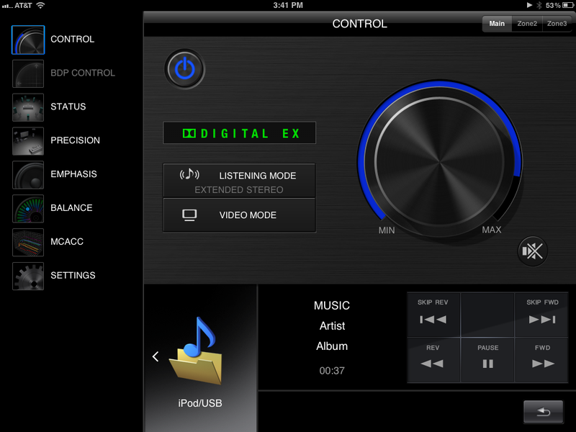Image resolution: width=576 pixels, height=432 pixels.
Task: Select the PRECISION menu label
Action: pyautogui.click(x=76, y=140)
